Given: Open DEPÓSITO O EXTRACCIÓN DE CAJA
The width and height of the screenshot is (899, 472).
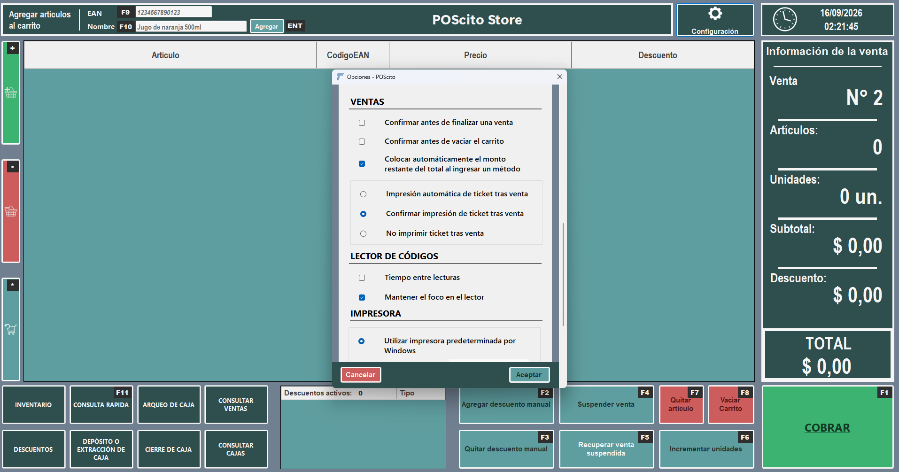Looking at the screenshot, I should [x=101, y=449].
